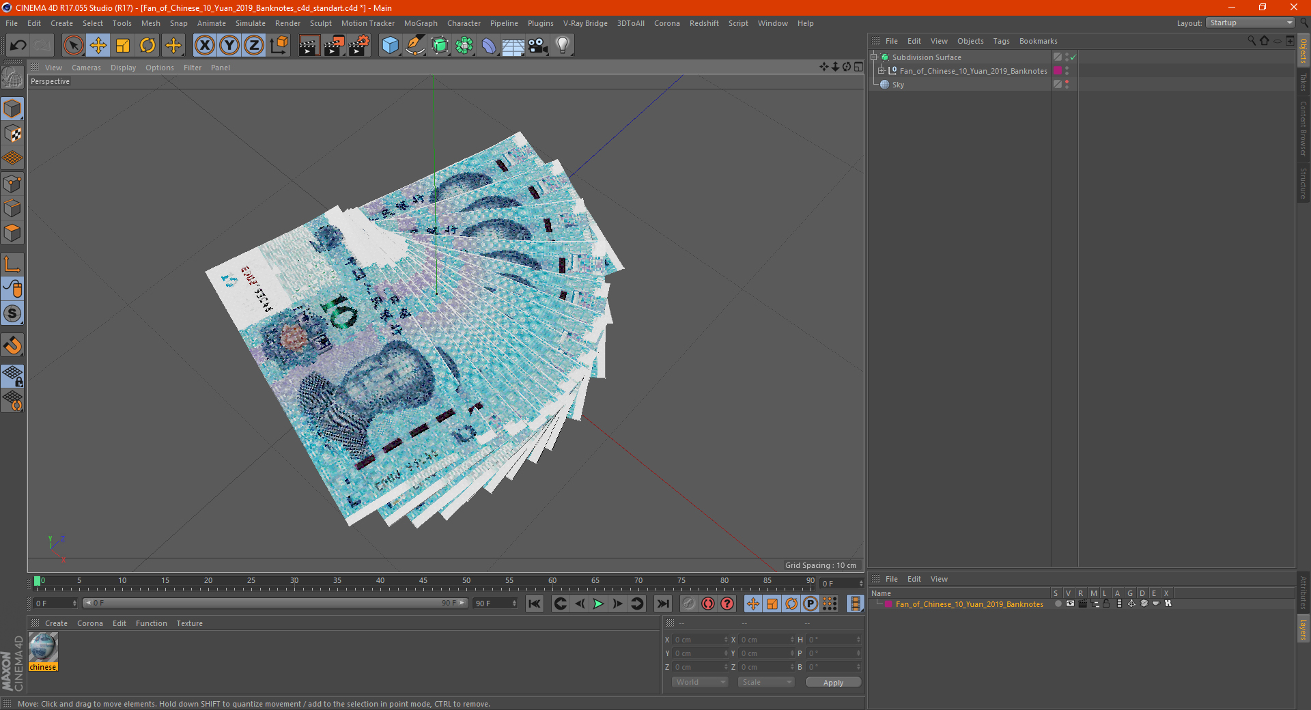
Task: Open the Mesh menu
Action: 150,23
